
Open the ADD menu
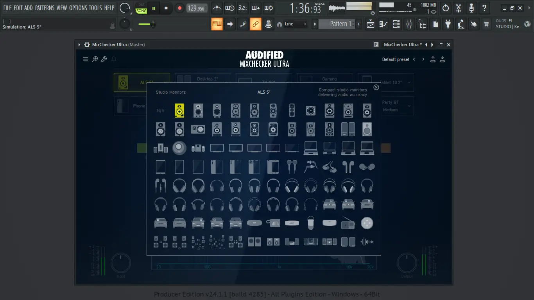(29, 8)
